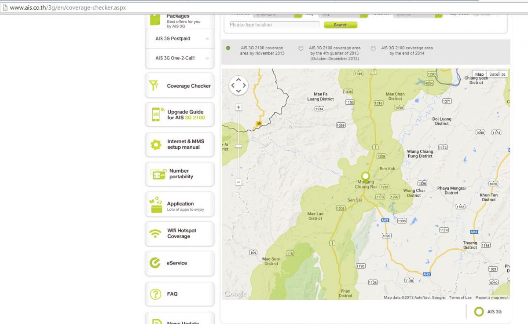Click the 'Please type location' field
Screen dimensions: 528x324
tap(274, 25)
